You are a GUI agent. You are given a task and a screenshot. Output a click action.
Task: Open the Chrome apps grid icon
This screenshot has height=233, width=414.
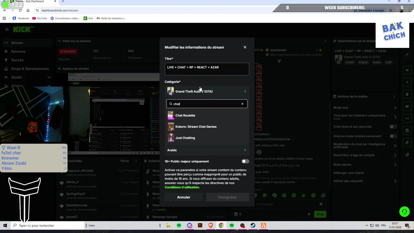(x=5, y=18)
